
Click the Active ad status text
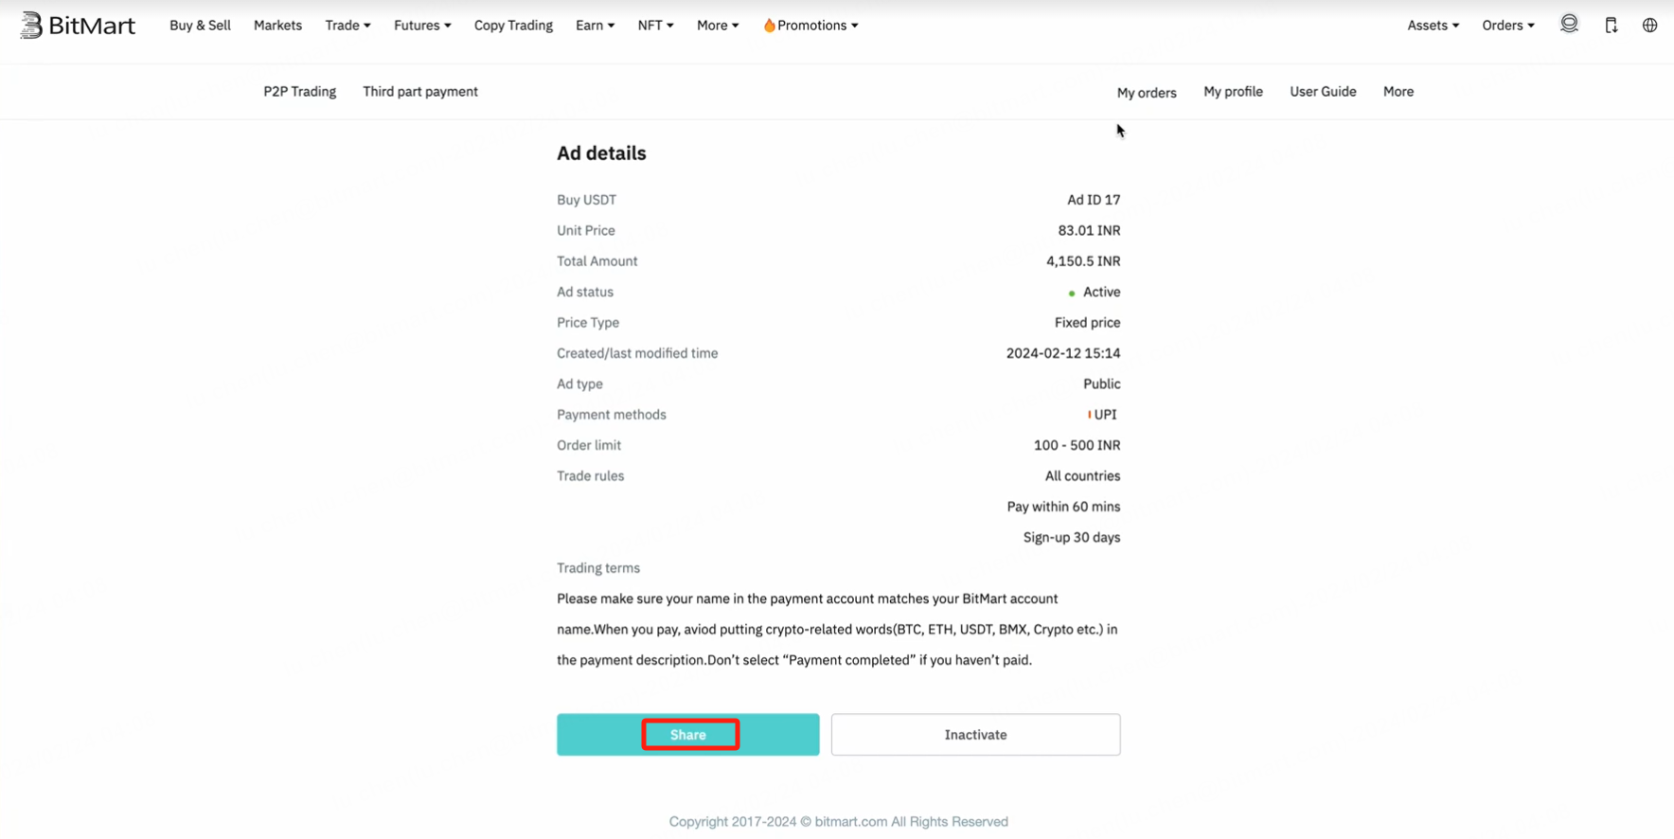click(x=1101, y=292)
